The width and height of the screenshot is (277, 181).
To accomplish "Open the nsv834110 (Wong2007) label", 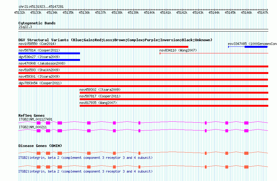I will click(178, 50).
